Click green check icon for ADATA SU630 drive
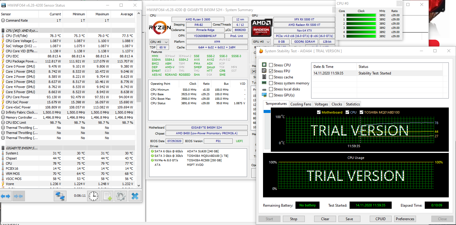The image size is (456, 225). click(152, 151)
